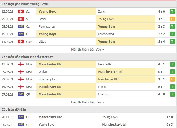
Task: Click the green T badge for Leeds match
Action: (x=172, y=87)
